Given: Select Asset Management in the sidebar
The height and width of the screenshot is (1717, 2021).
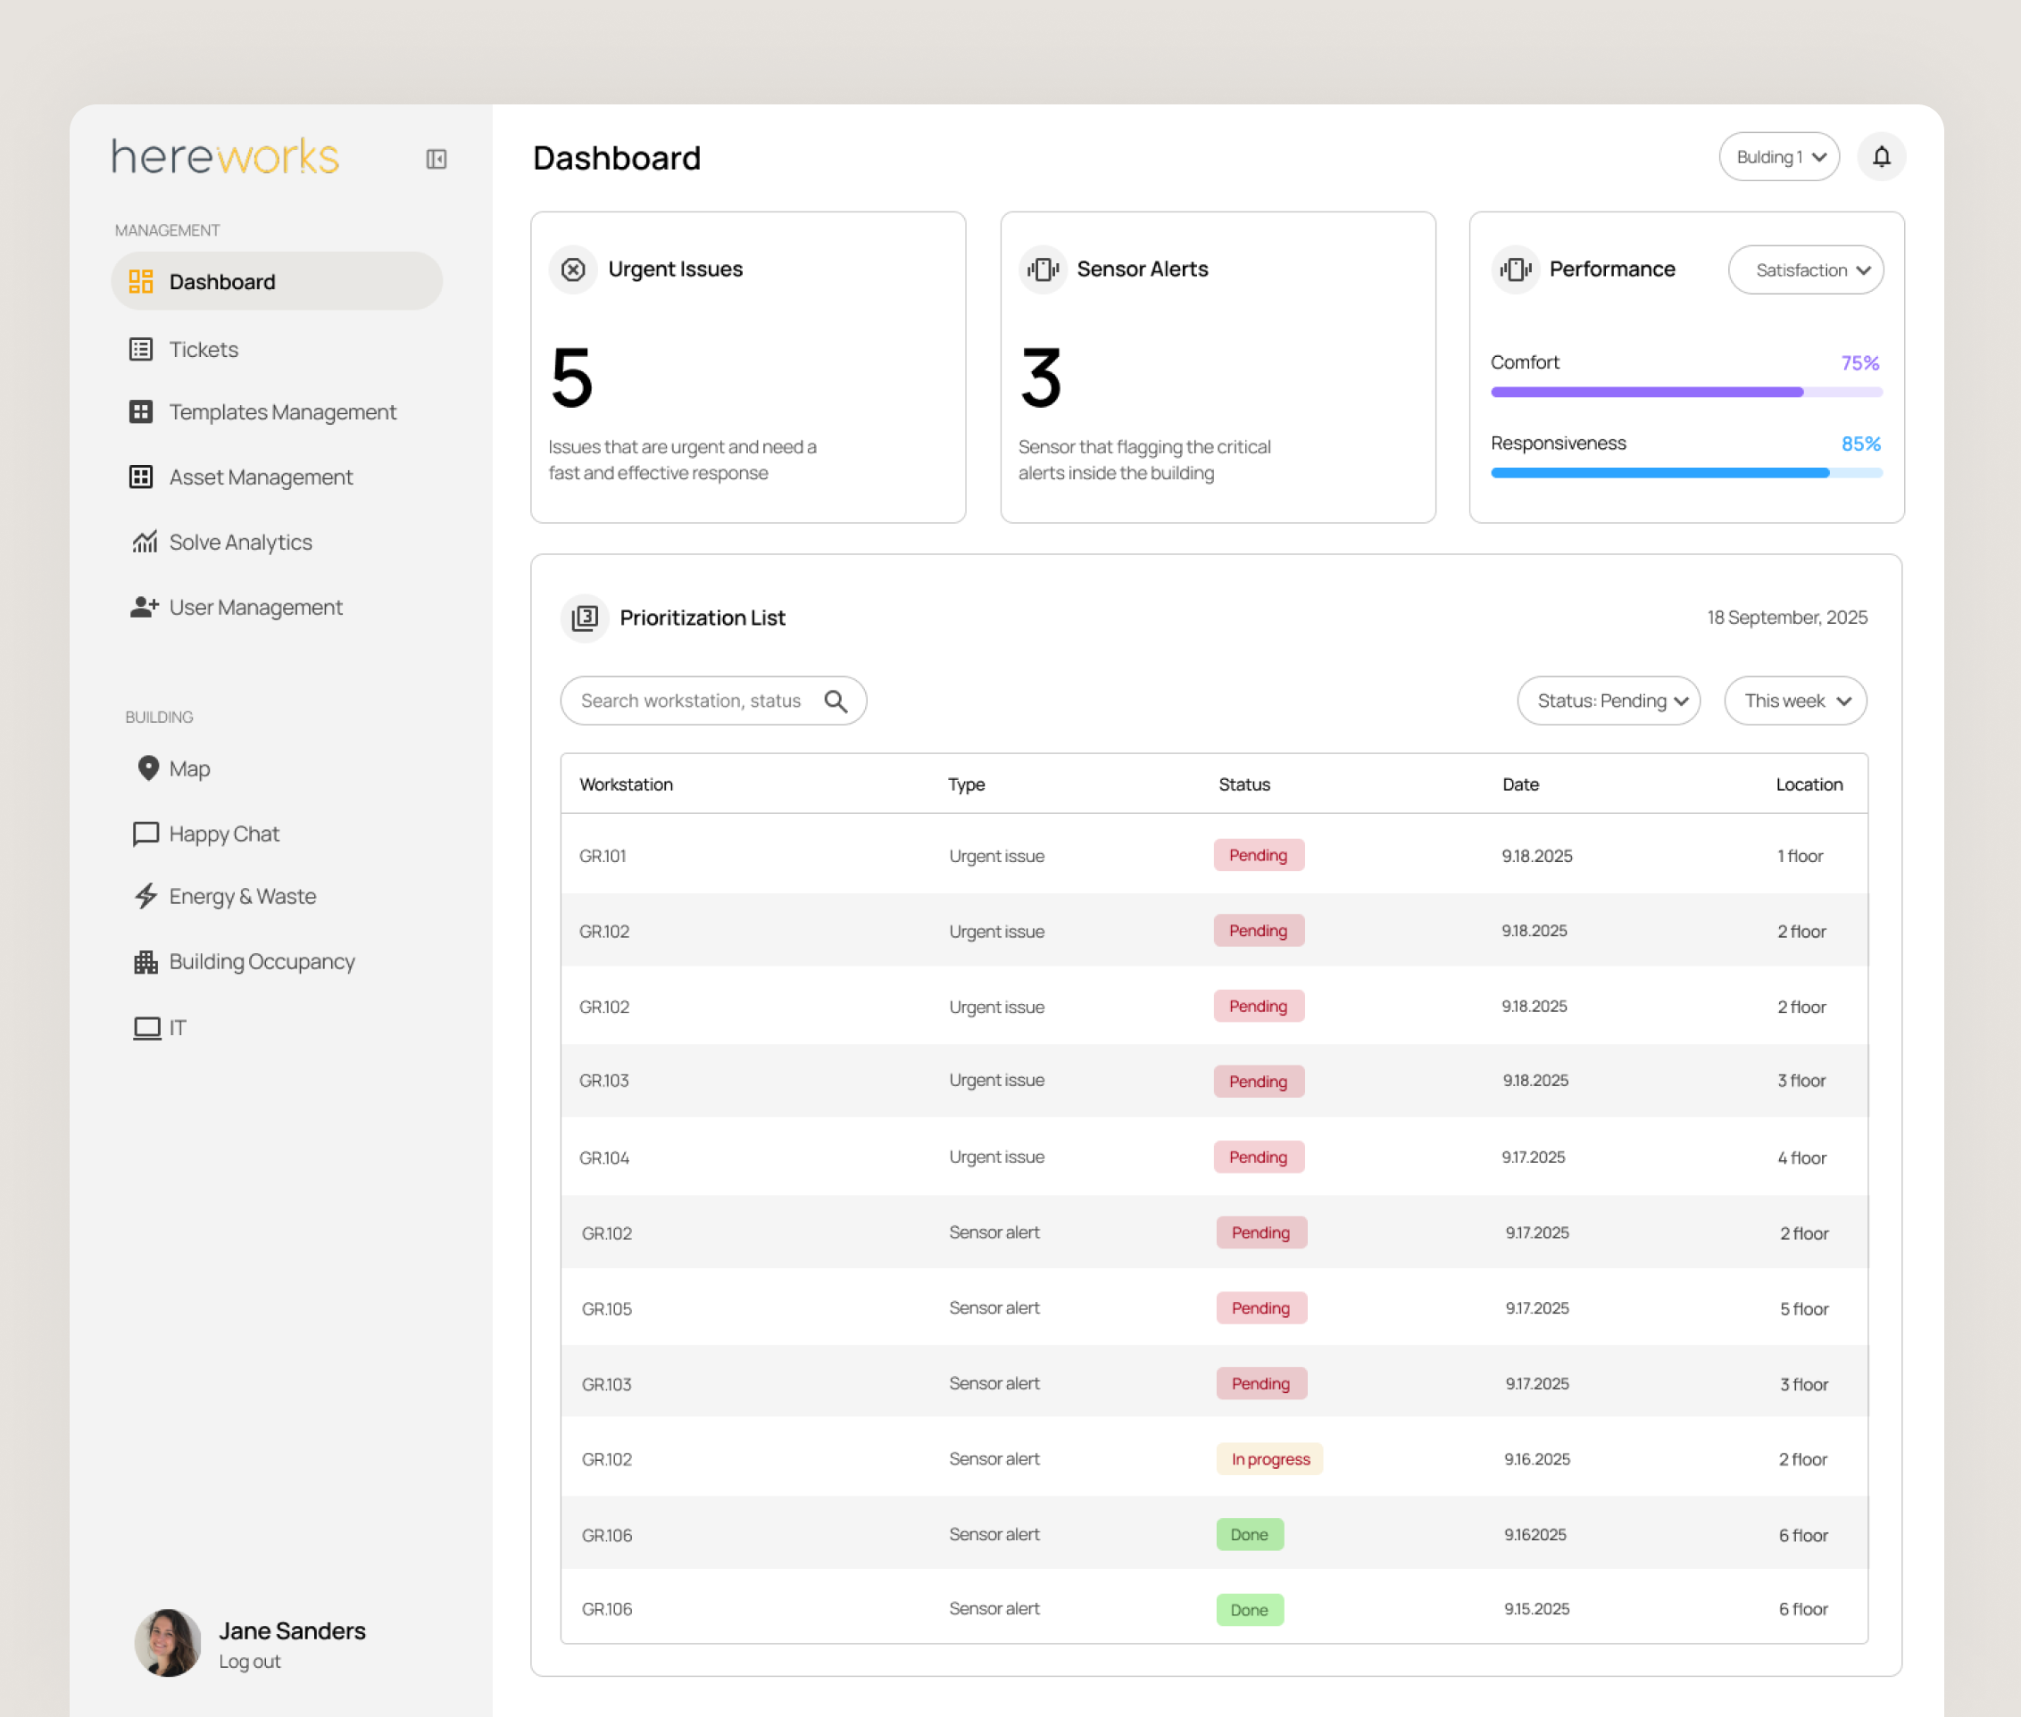Looking at the screenshot, I should [260, 477].
